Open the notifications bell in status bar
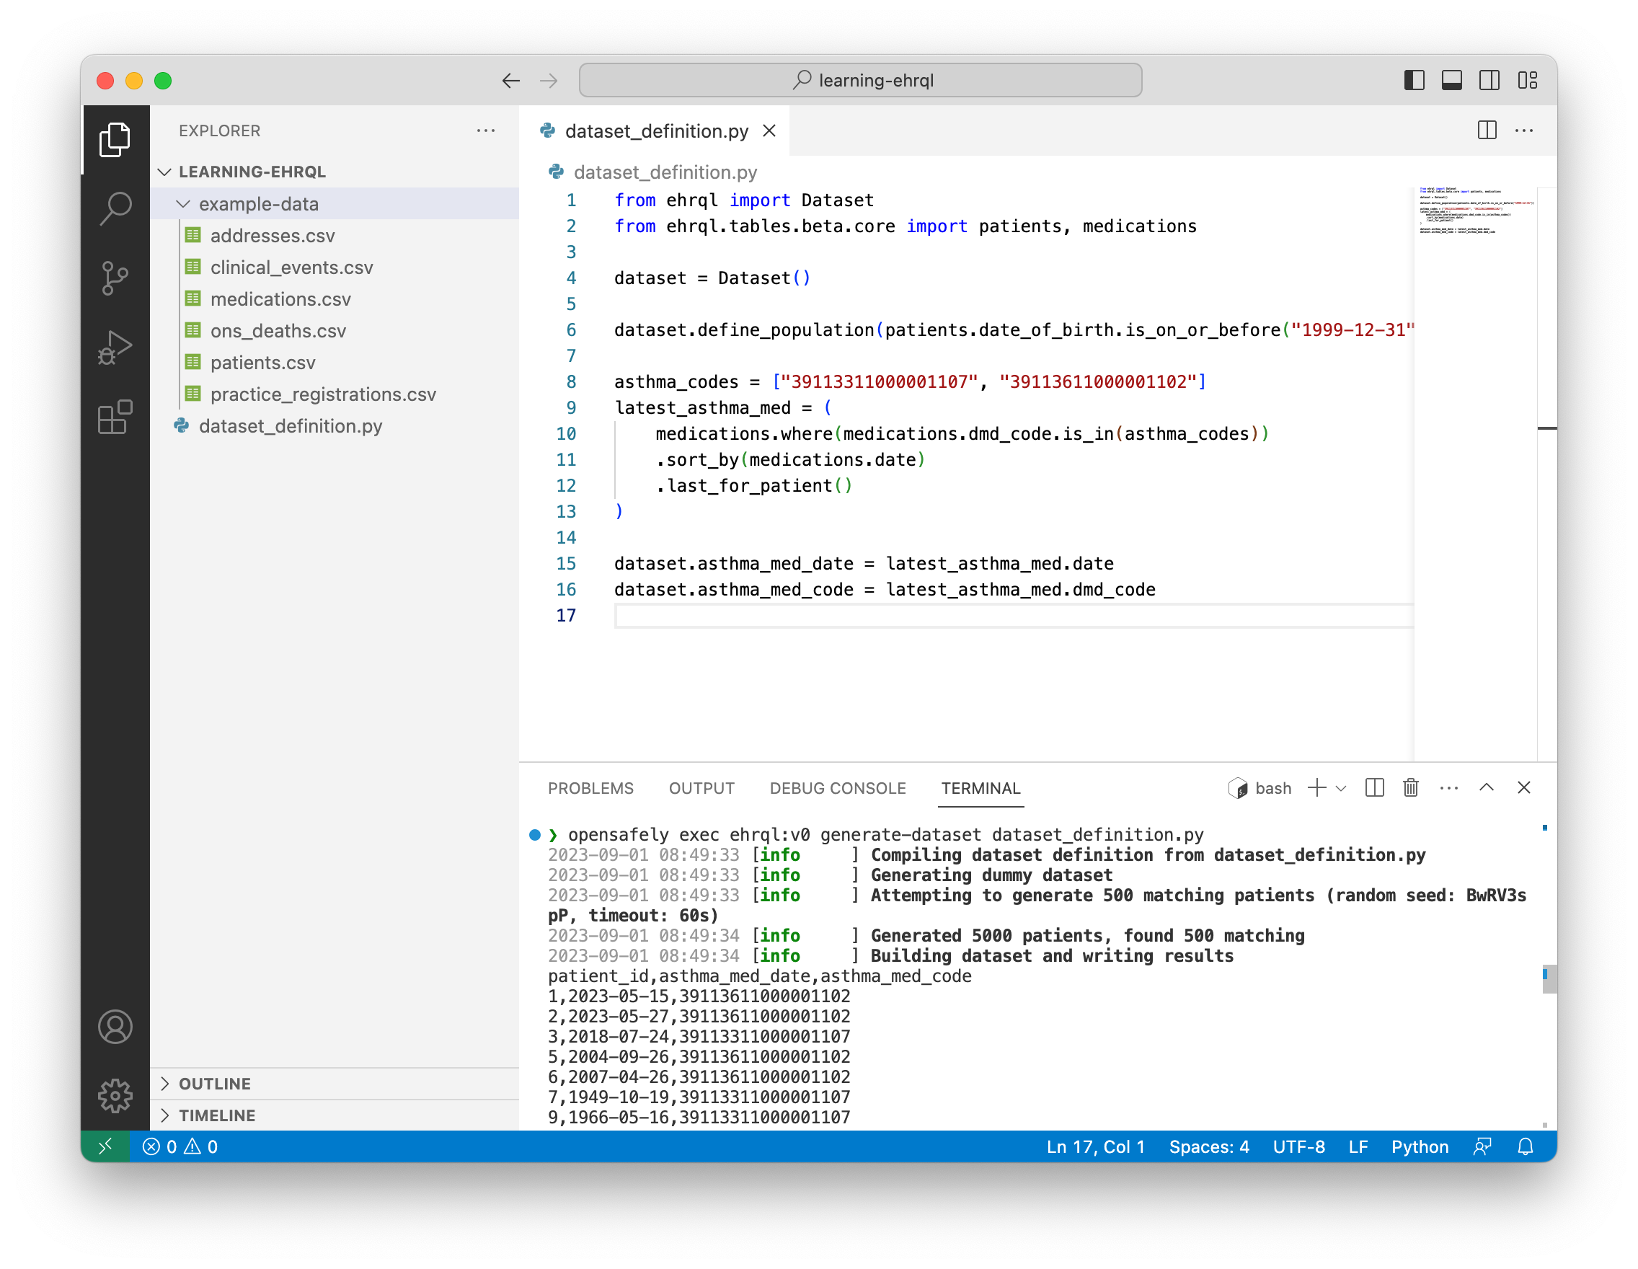 click(x=1525, y=1146)
